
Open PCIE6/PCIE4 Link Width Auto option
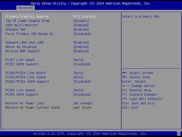coord(78,73)
